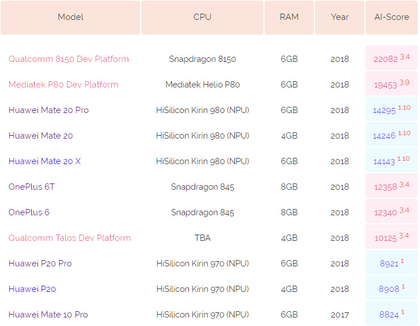Click 8GB RAM in the OnePlus 6T row

289,187
